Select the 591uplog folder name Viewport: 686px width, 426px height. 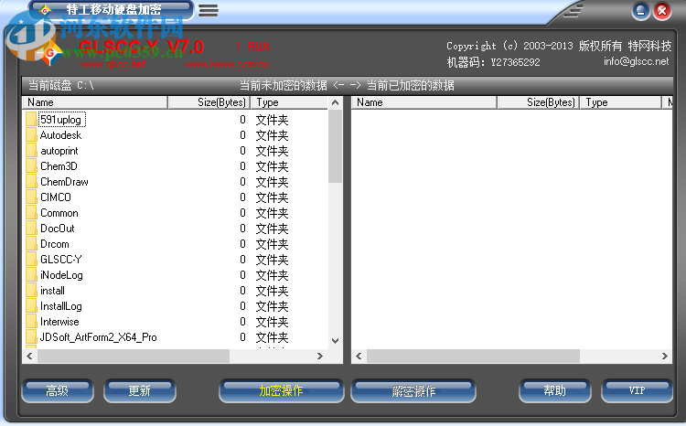61,120
